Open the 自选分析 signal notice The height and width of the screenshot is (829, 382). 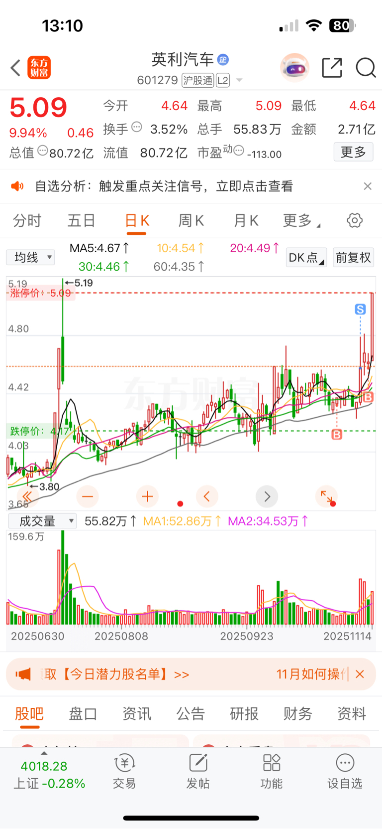point(164,186)
